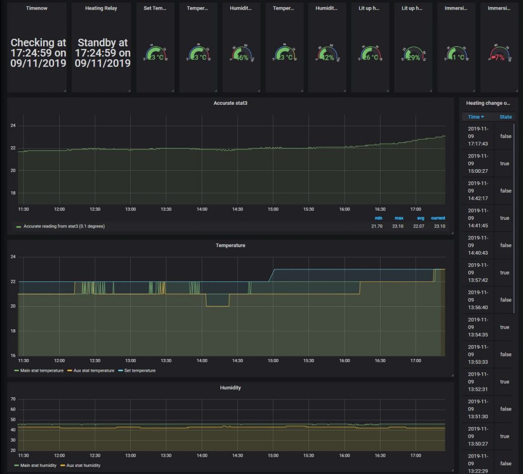Click the 42% humidity gauge
This screenshot has height=474, width=523.
327,54
